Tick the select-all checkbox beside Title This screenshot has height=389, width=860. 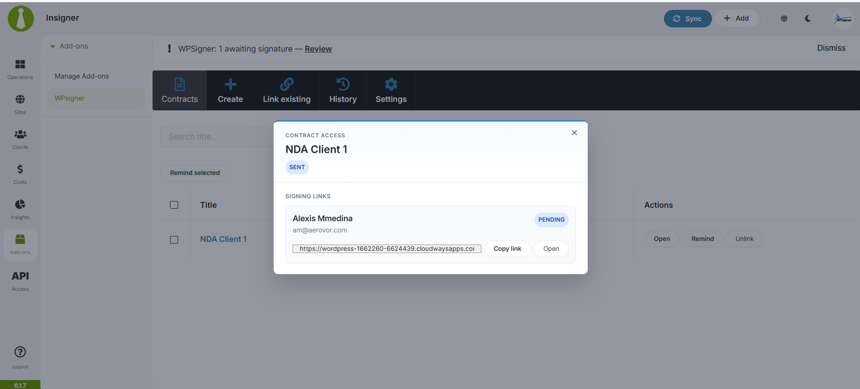click(x=174, y=205)
